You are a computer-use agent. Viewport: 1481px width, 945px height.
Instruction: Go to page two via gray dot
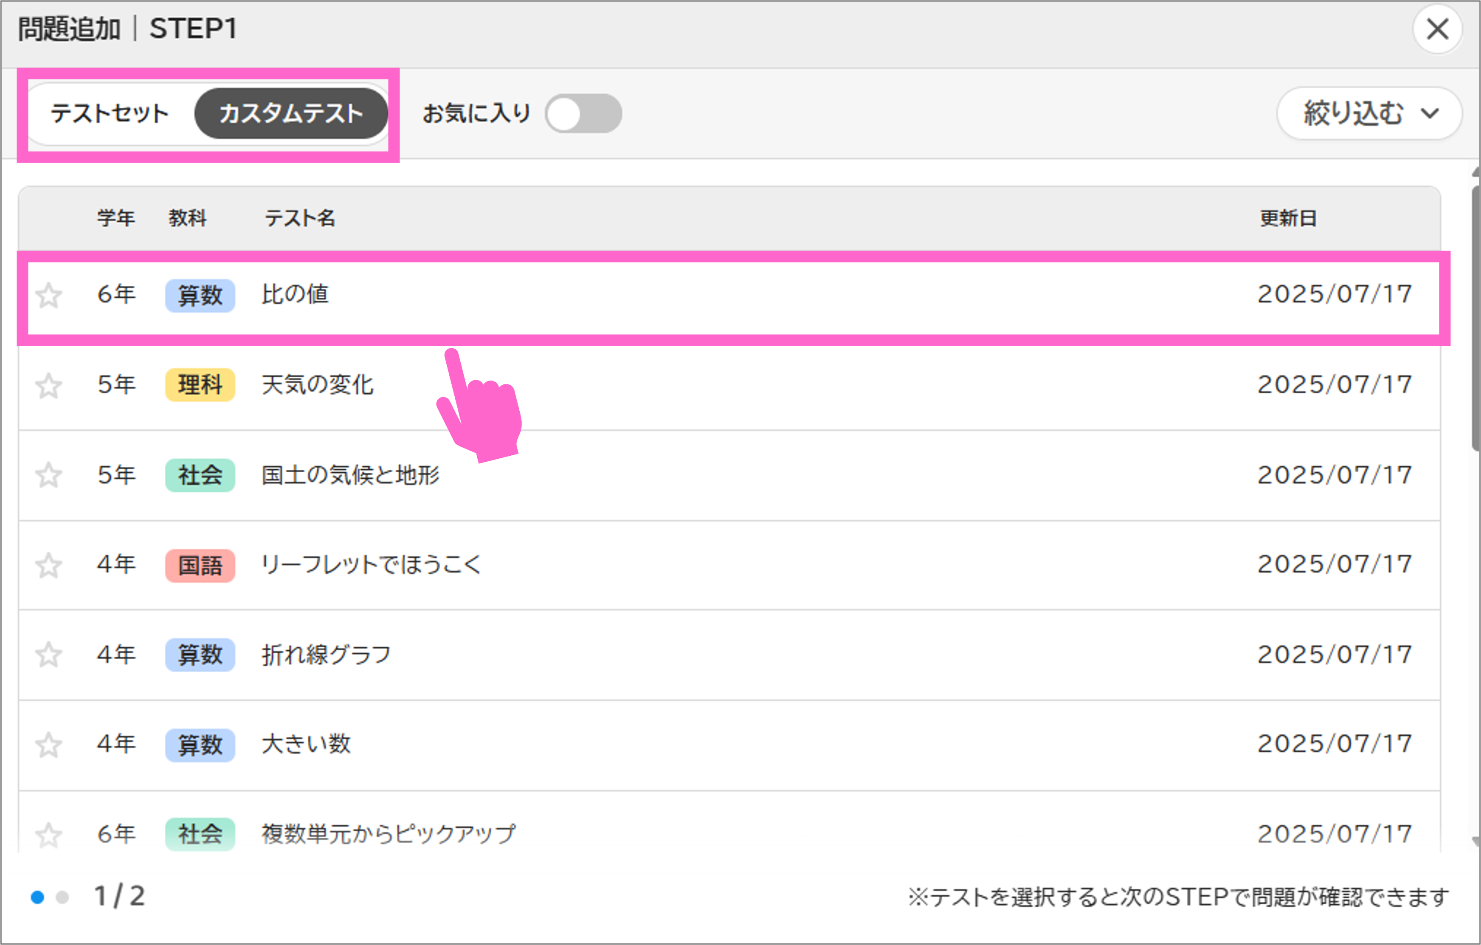pos(62,897)
